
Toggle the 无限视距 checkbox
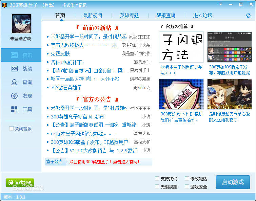pos(157,187)
